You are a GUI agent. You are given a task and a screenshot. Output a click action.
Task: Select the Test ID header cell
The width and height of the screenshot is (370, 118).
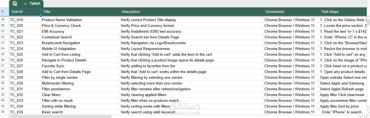[25, 12]
